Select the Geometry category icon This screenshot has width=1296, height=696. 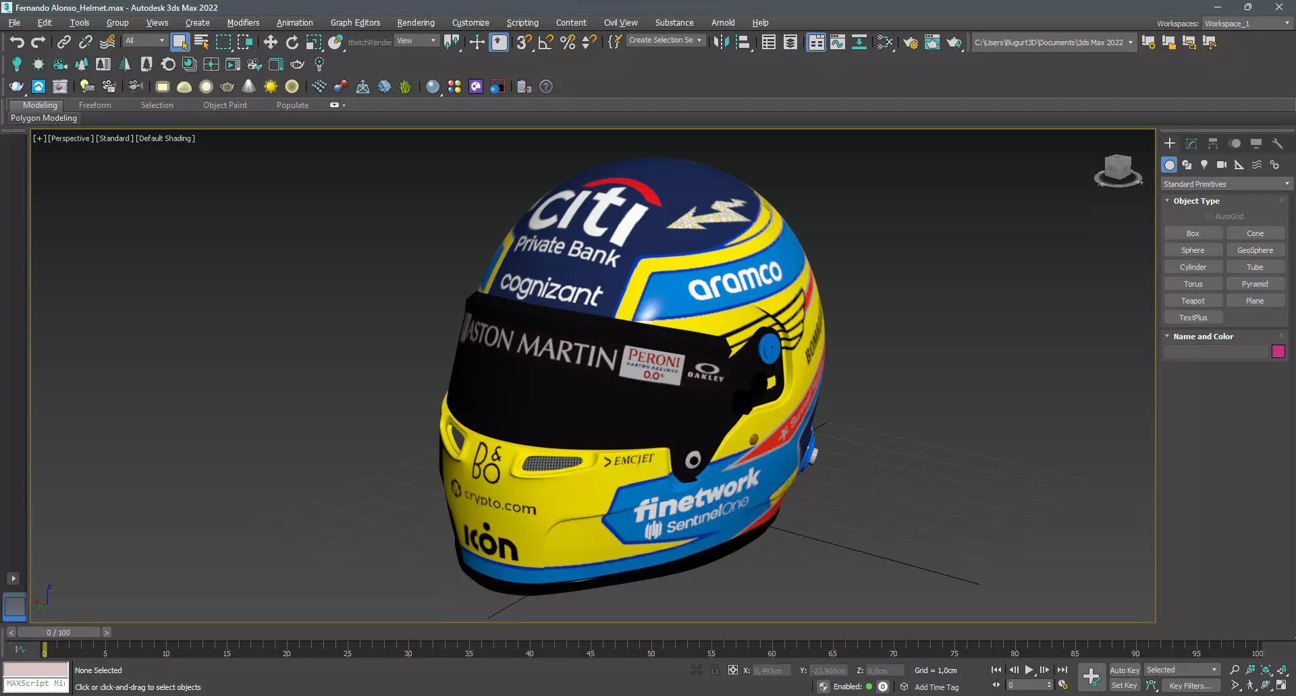1169,165
